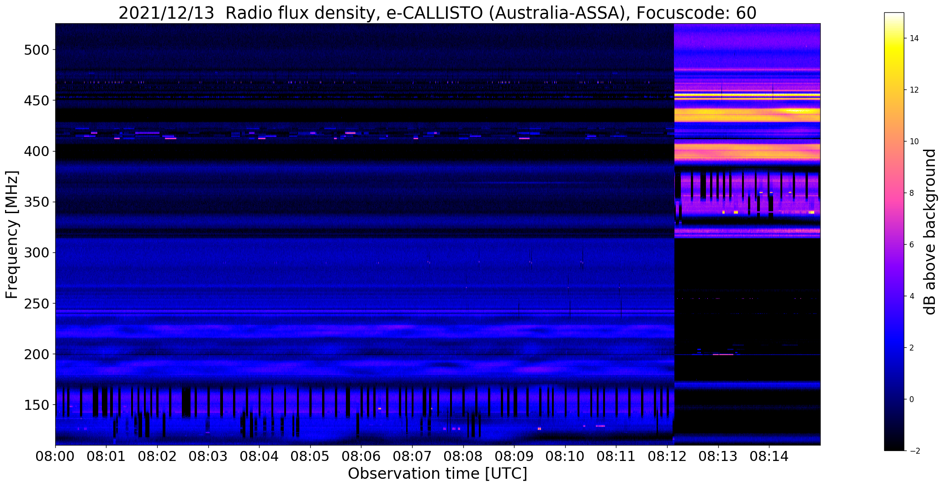Click the colorbar tick value 4
This screenshot has width=944, height=487.
[912, 296]
